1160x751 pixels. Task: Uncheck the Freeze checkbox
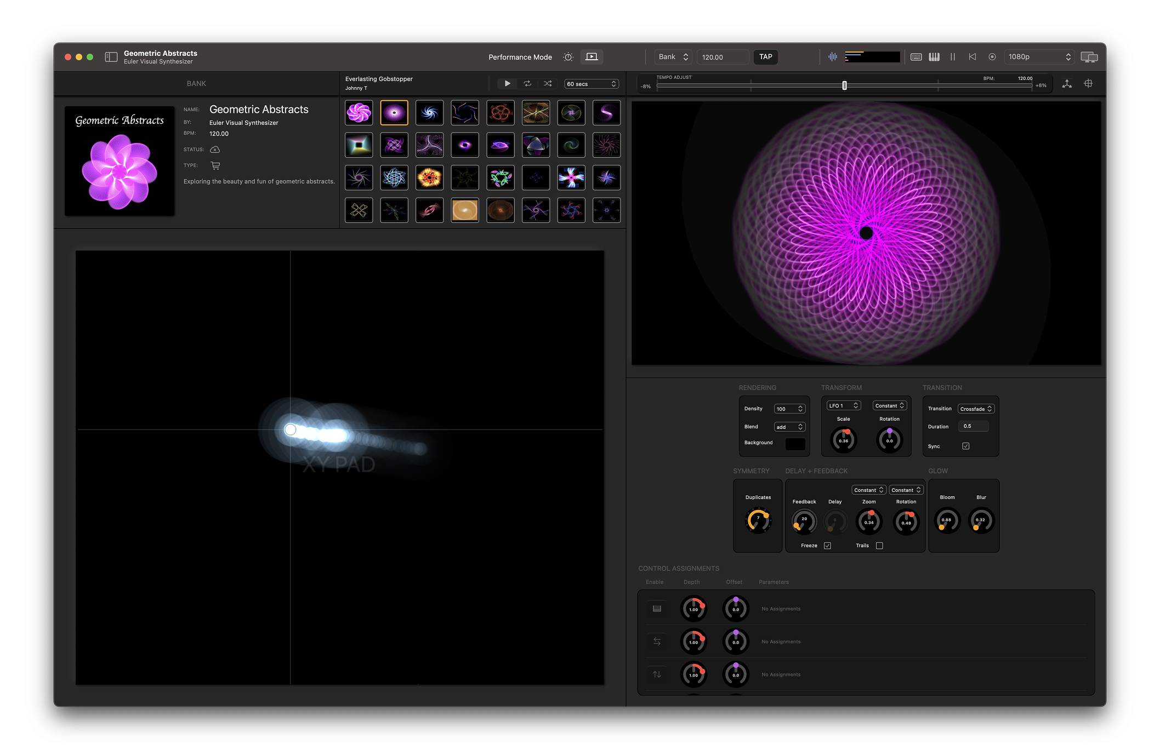pyautogui.click(x=827, y=546)
